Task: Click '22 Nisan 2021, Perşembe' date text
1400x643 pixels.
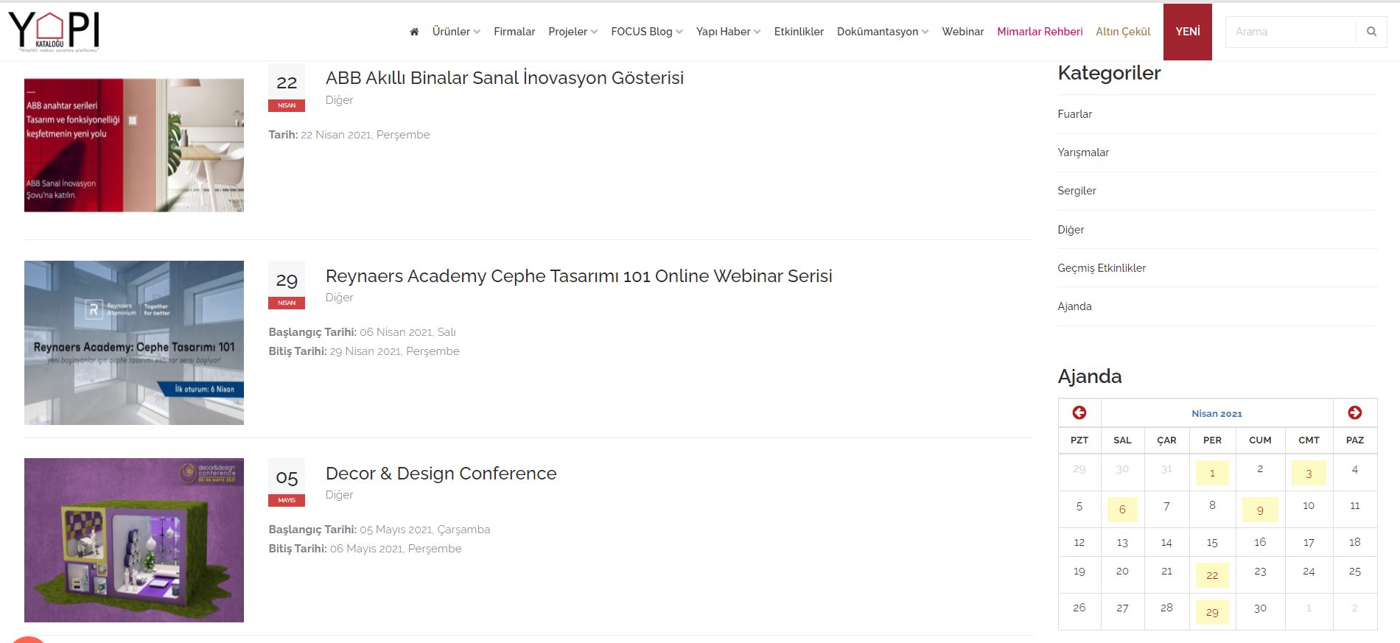Action: tap(365, 135)
